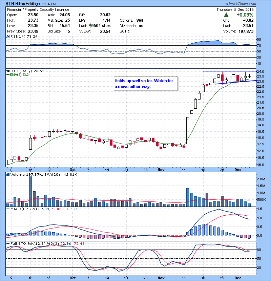Click the green EMA(8) legend dash
This screenshot has width=271, height=281.
8,75
